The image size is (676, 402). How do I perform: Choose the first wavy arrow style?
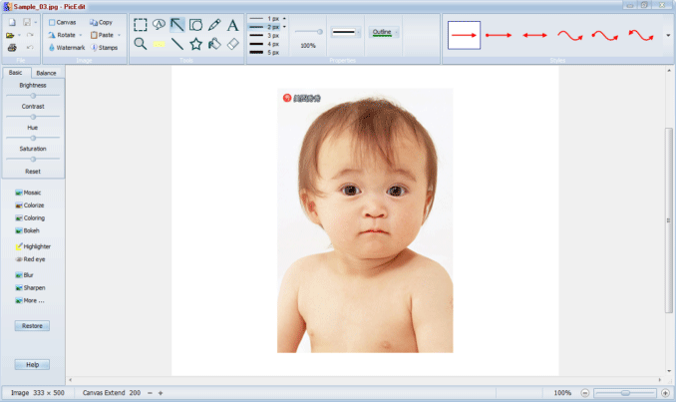click(x=570, y=35)
